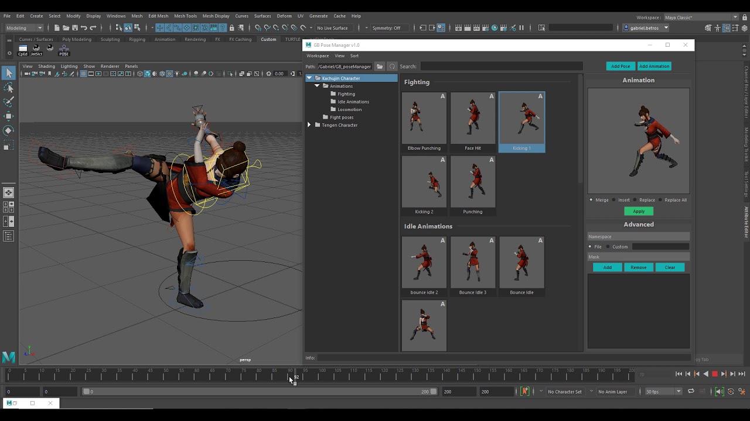This screenshot has height=421, width=750.
Task: Select the Merge radio option
Action: point(591,200)
